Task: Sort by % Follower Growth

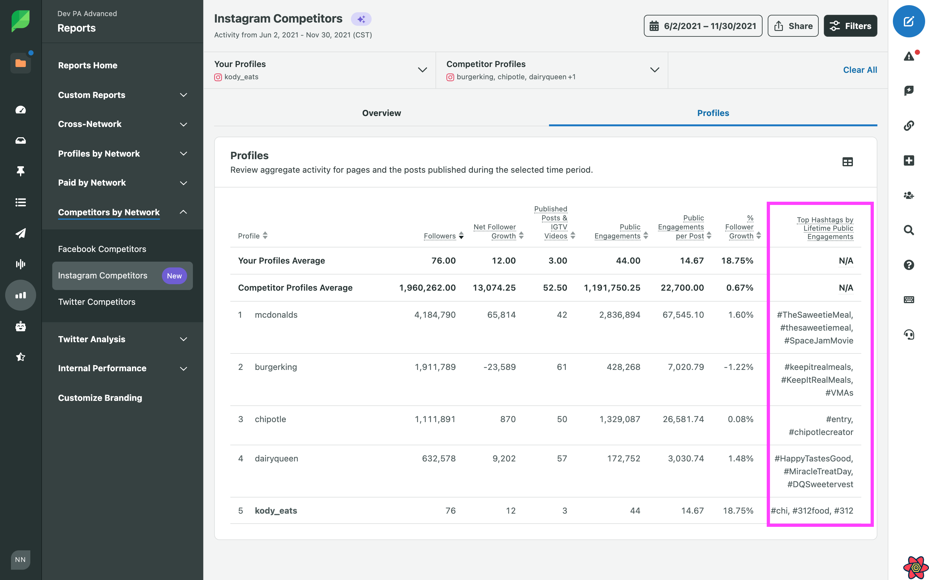Action: [x=743, y=227]
